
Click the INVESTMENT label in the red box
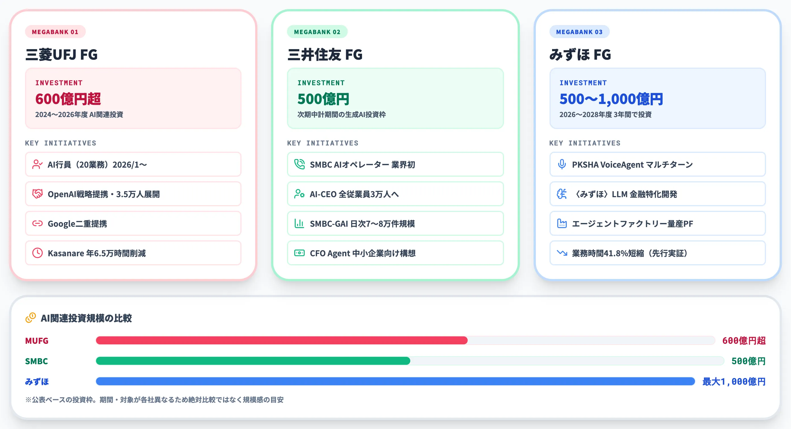pos(59,83)
